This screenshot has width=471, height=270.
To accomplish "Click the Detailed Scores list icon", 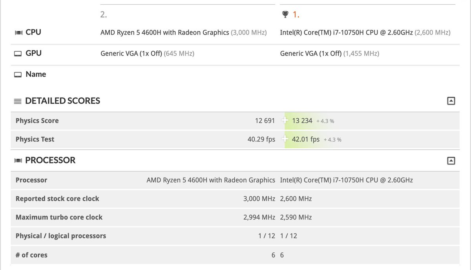I will (x=18, y=101).
